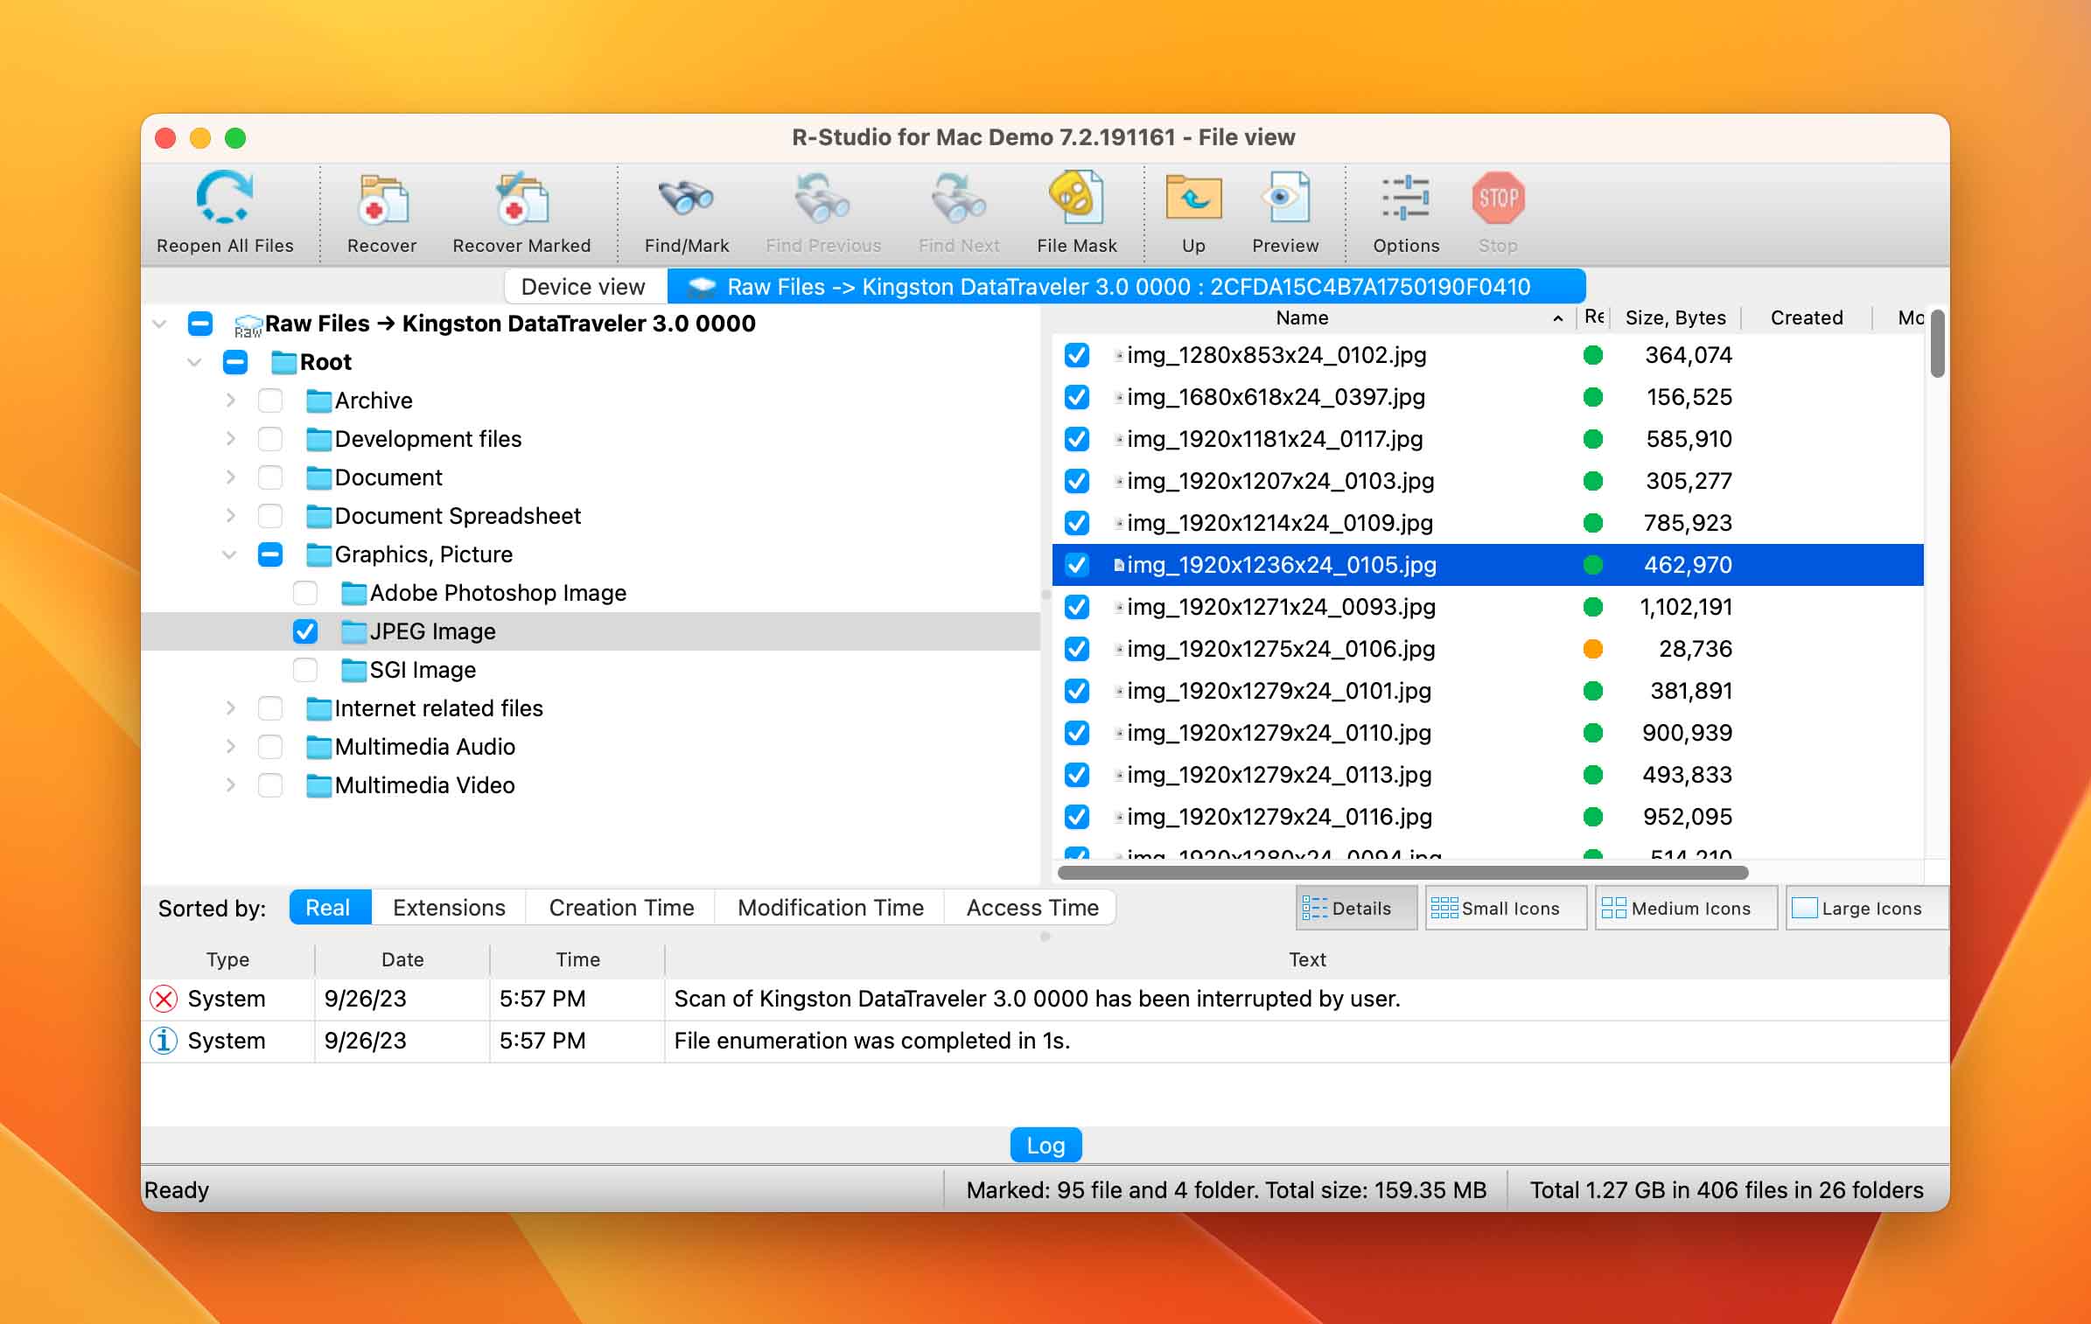
Task: Select the Modification Time sort tab
Action: point(830,908)
